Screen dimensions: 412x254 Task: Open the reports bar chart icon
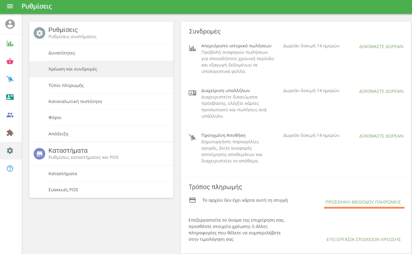(x=10, y=43)
